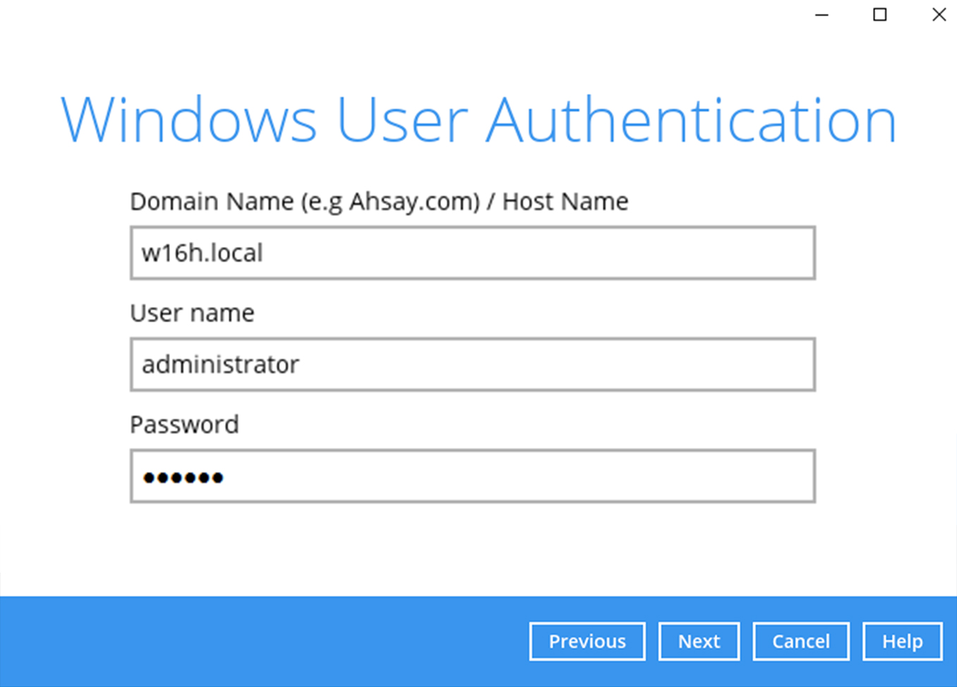The height and width of the screenshot is (687, 957).
Task: Click the User name label
Action: (192, 313)
